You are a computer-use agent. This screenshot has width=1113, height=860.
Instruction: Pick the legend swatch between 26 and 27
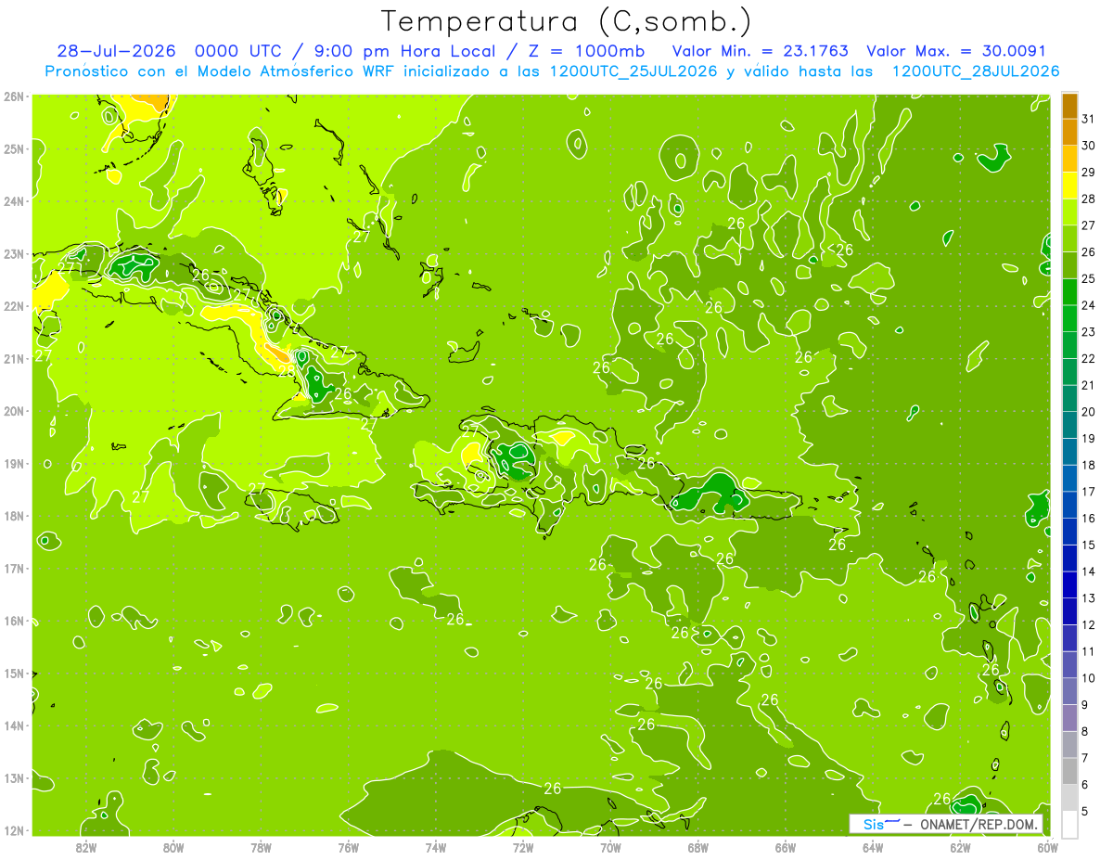(x=1070, y=238)
